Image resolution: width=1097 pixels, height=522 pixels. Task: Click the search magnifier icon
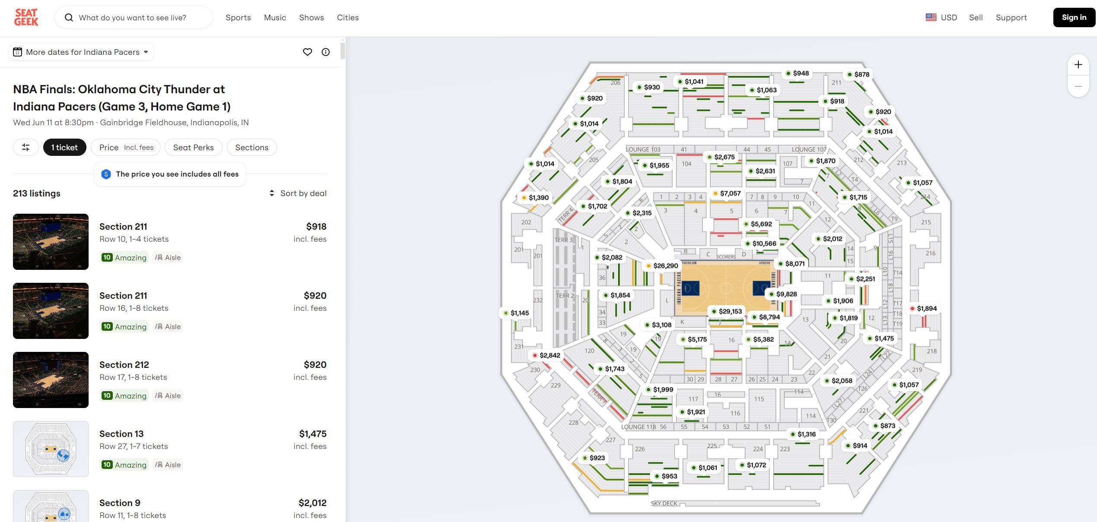69,17
